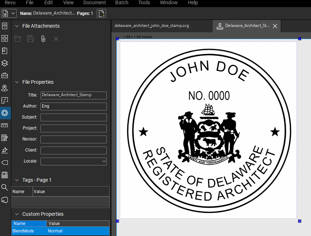311x236 pixels.
Task: Select the Properties gear panel icon
Action: coord(5,113)
